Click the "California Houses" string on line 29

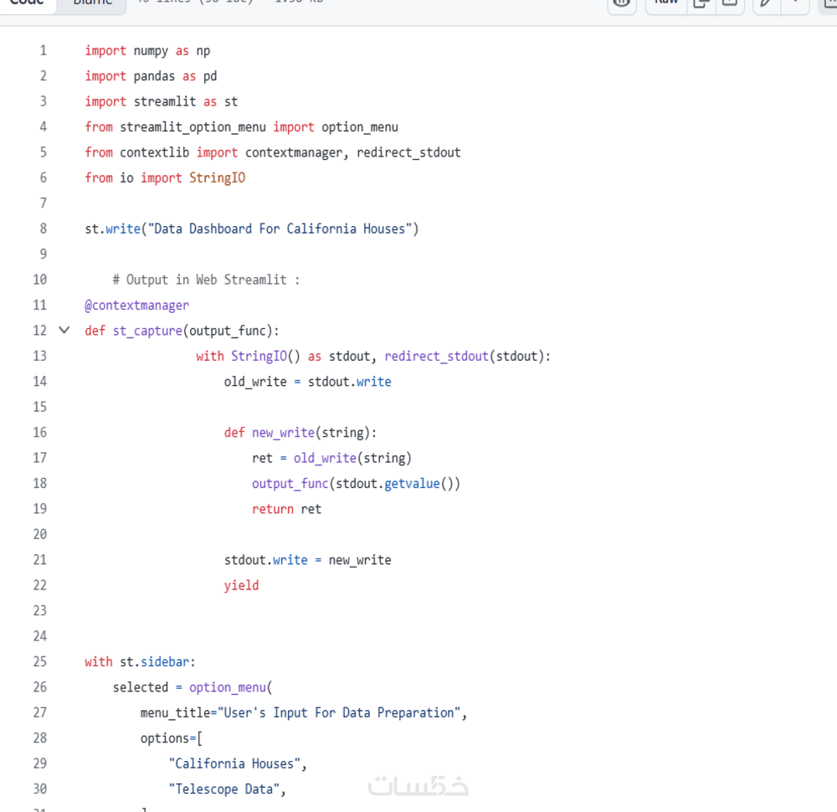click(x=234, y=764)
